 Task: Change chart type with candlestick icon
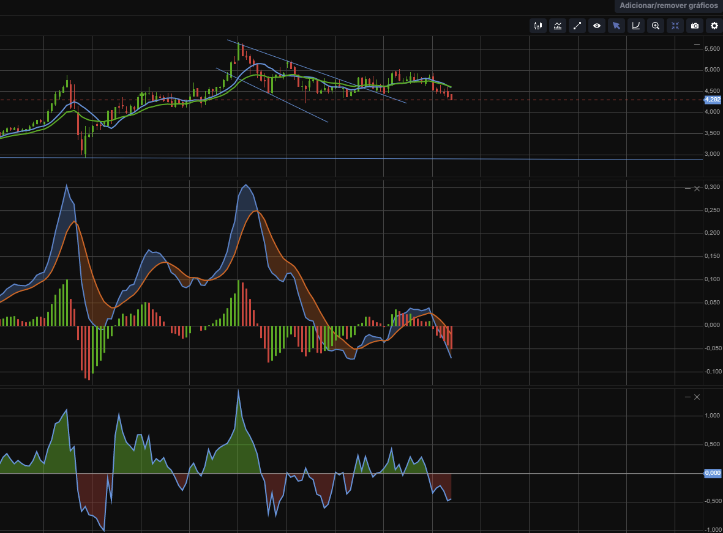point(538,26)
